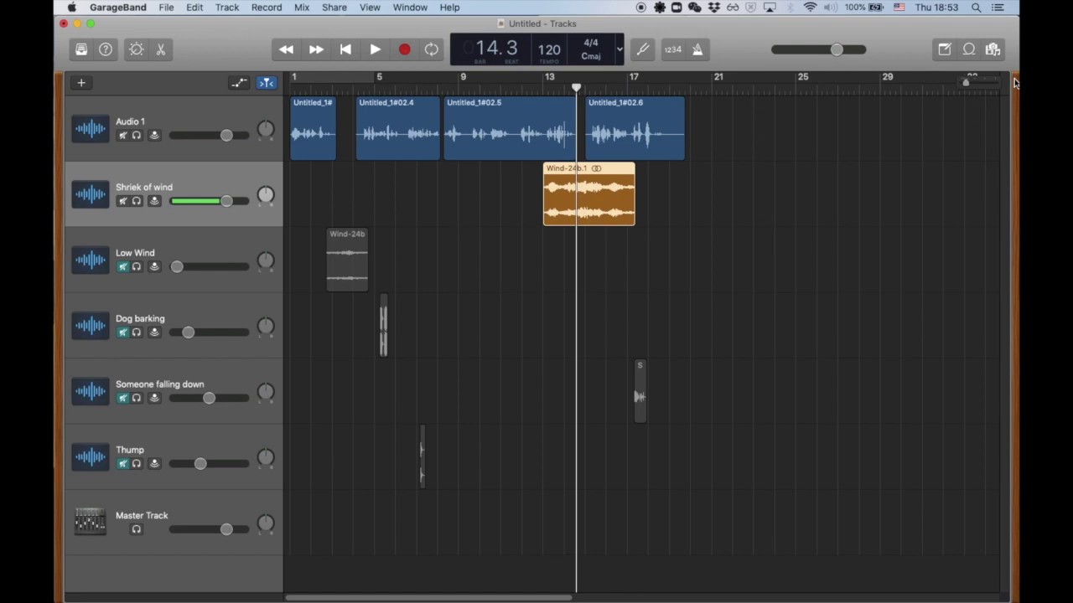Open the 4/4 time signature menu
The image size is (1073, 603).
(x=591, y=43)
